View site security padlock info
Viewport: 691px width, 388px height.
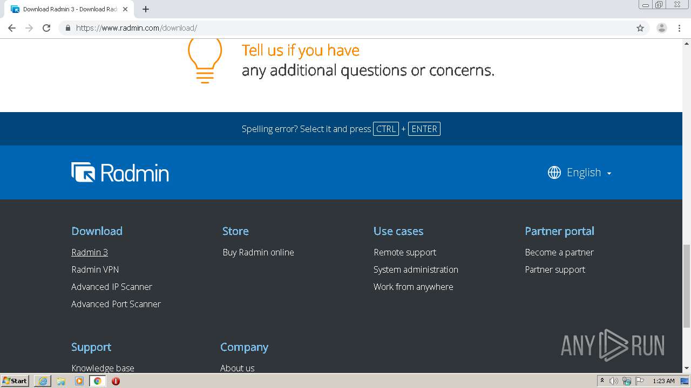click(x=67, y=28)
